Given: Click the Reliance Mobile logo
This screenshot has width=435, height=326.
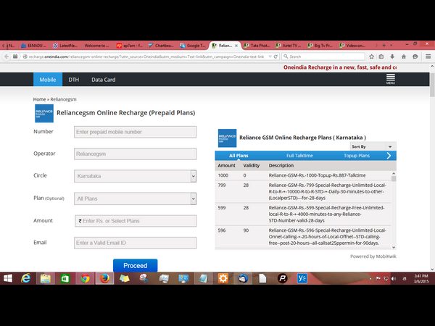Looking at the screenshot, I should [x=43, y=113].
